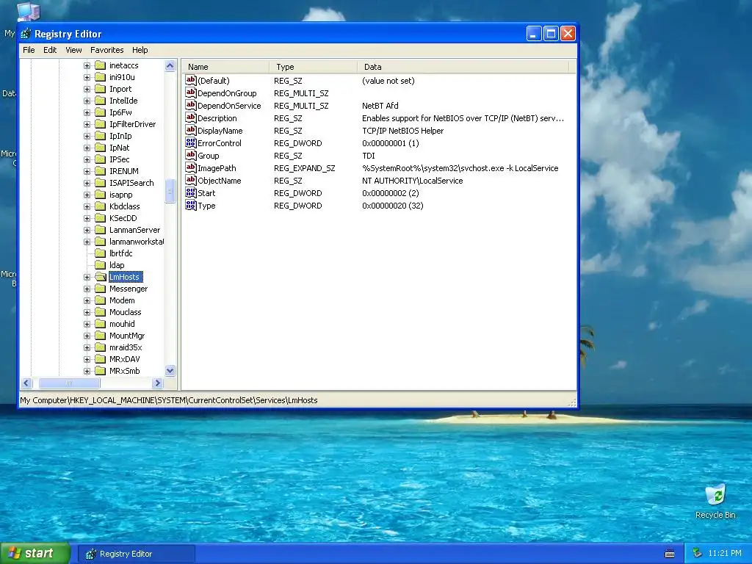Click the Group value icon
752x564 pixels.
(x=191, y=155)
